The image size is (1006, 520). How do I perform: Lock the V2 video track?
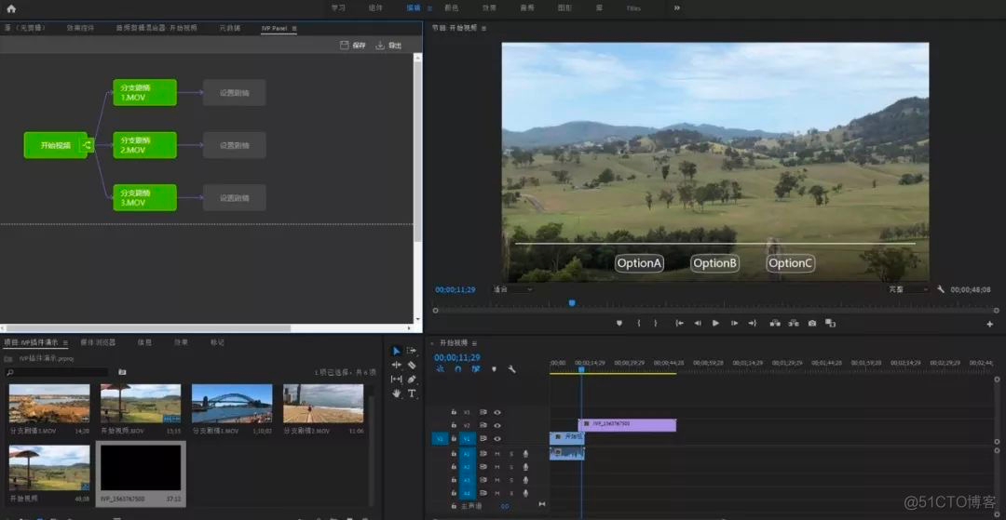pyautogui.click(x=454, y=425)
